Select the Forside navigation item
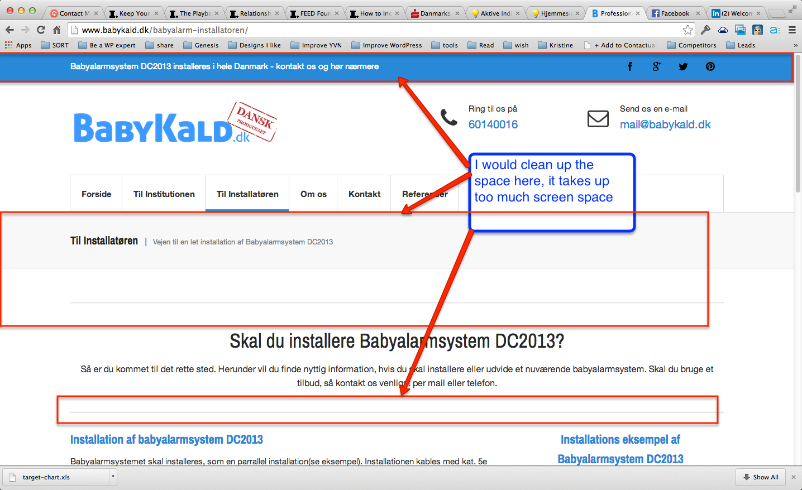802x490 pixels. click(x=96, y=194)
